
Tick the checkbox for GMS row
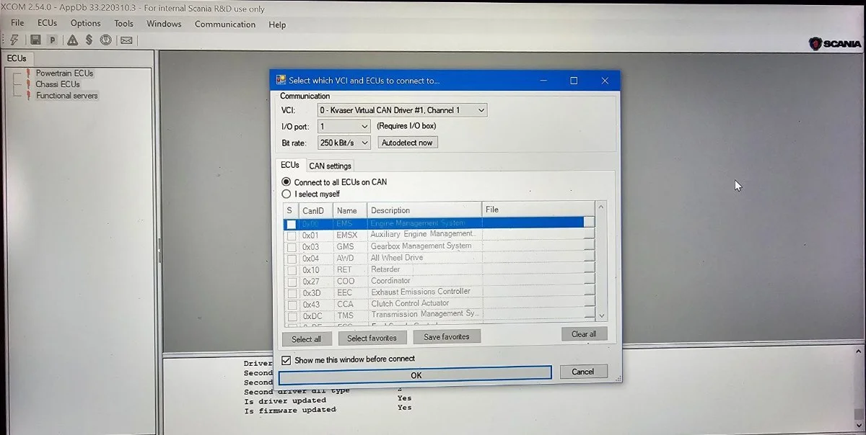coord(291,247)
